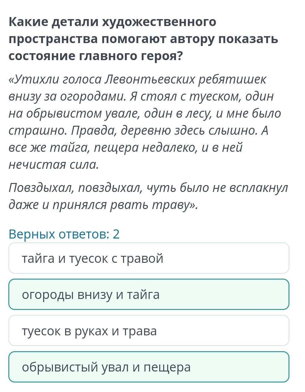Click the word "пространства" in the heading
The image size is (305, 392).
(53, 39)
